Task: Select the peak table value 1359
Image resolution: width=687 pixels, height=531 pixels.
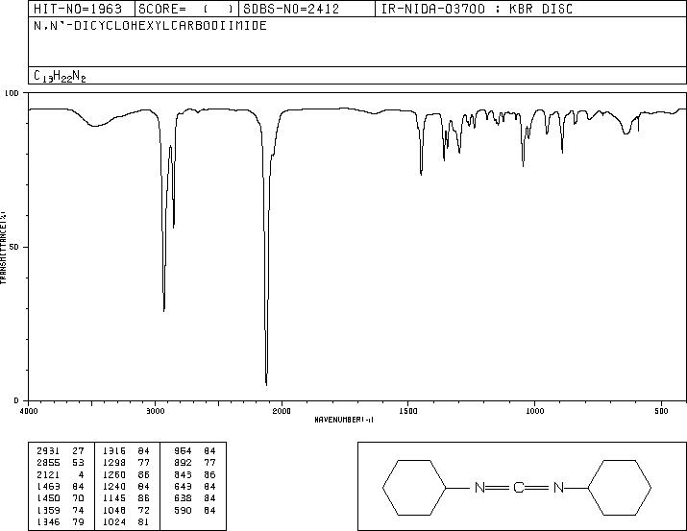Action: click(x=48, y=511)
